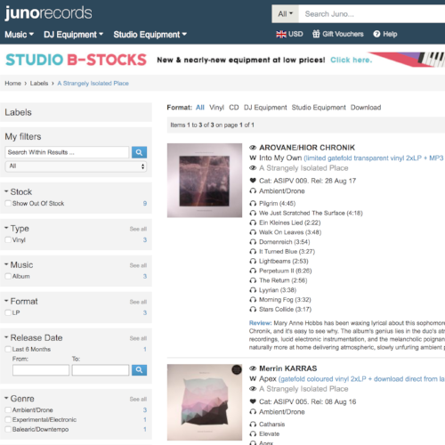
Task: Select the All format tab
Action: [x=200, y=108]
